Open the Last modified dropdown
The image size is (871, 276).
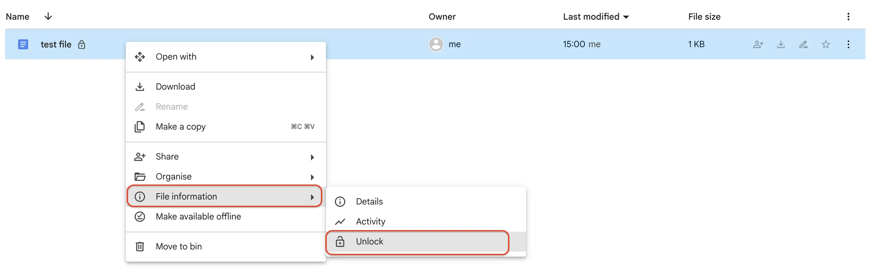[x=596, y=17]
